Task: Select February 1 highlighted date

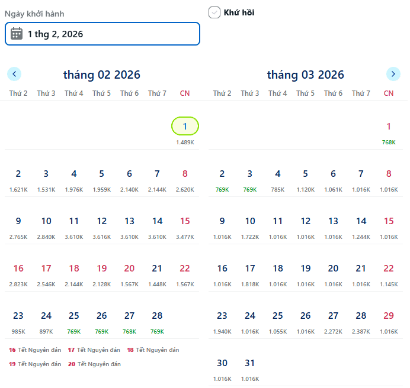Action: [x=185, y=127]
